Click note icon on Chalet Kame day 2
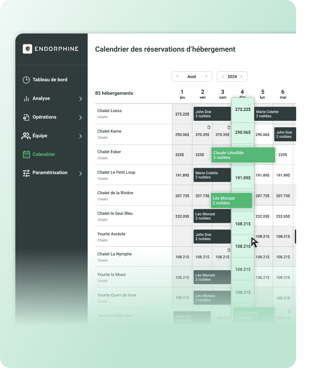 (209, 127)
